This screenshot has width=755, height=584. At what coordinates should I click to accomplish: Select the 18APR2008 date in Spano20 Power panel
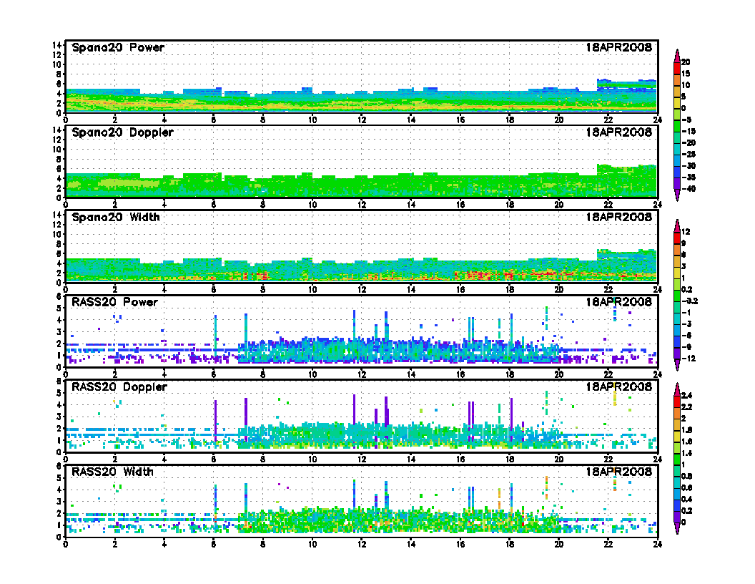618,47
